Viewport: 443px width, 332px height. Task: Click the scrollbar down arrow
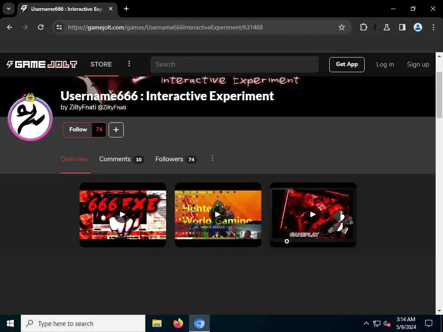tap(440, 311)
